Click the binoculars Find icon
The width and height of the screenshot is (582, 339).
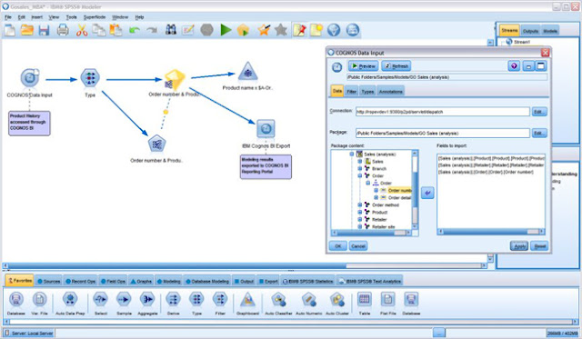(x=171, y=30)
